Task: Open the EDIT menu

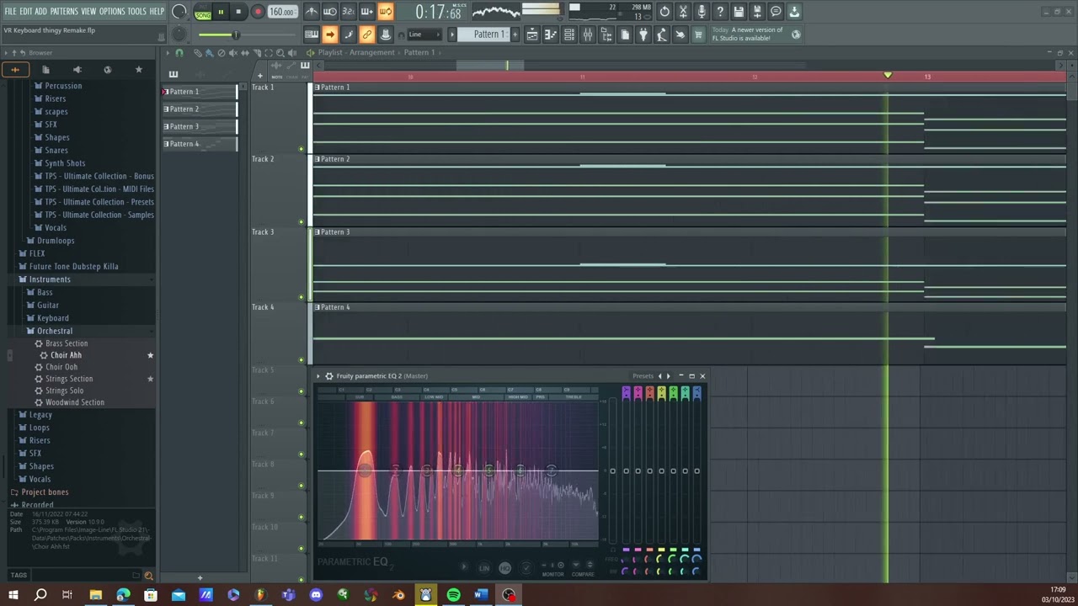Action: (x=25, y=11)
